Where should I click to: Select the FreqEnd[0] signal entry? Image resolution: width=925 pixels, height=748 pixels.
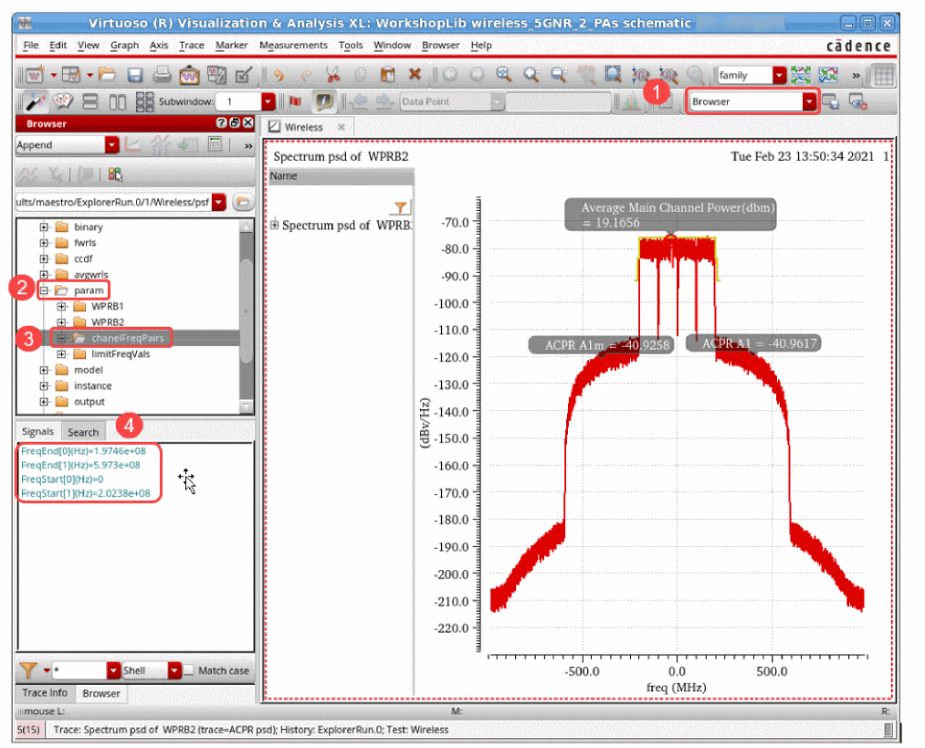point(80,450)
